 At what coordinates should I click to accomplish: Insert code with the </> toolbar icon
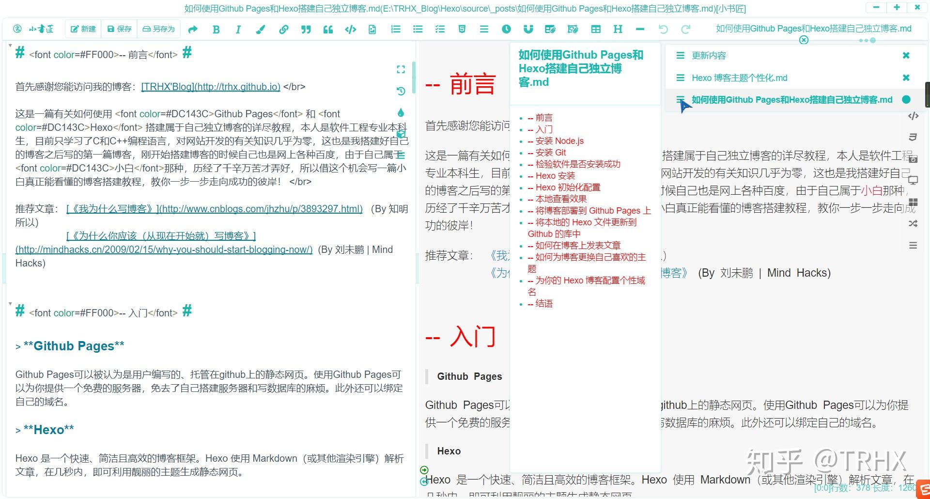350,30
